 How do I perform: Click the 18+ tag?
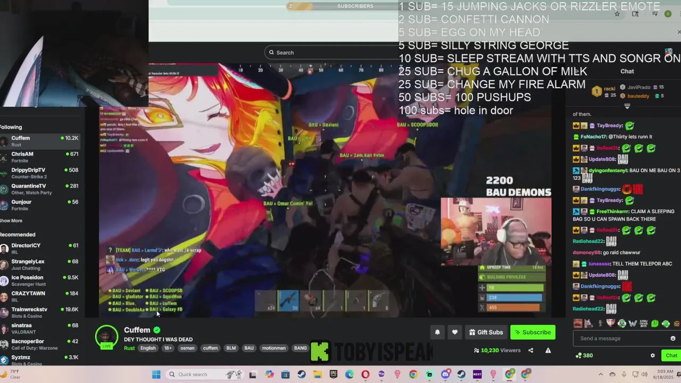tap(168, 348)
